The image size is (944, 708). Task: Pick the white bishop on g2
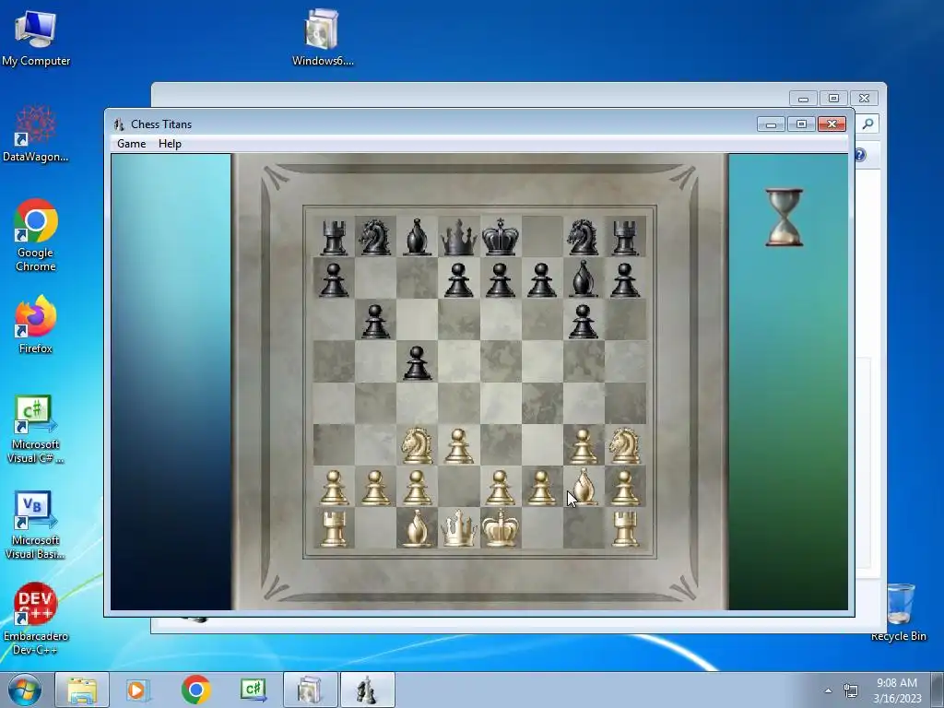point(584,487)
